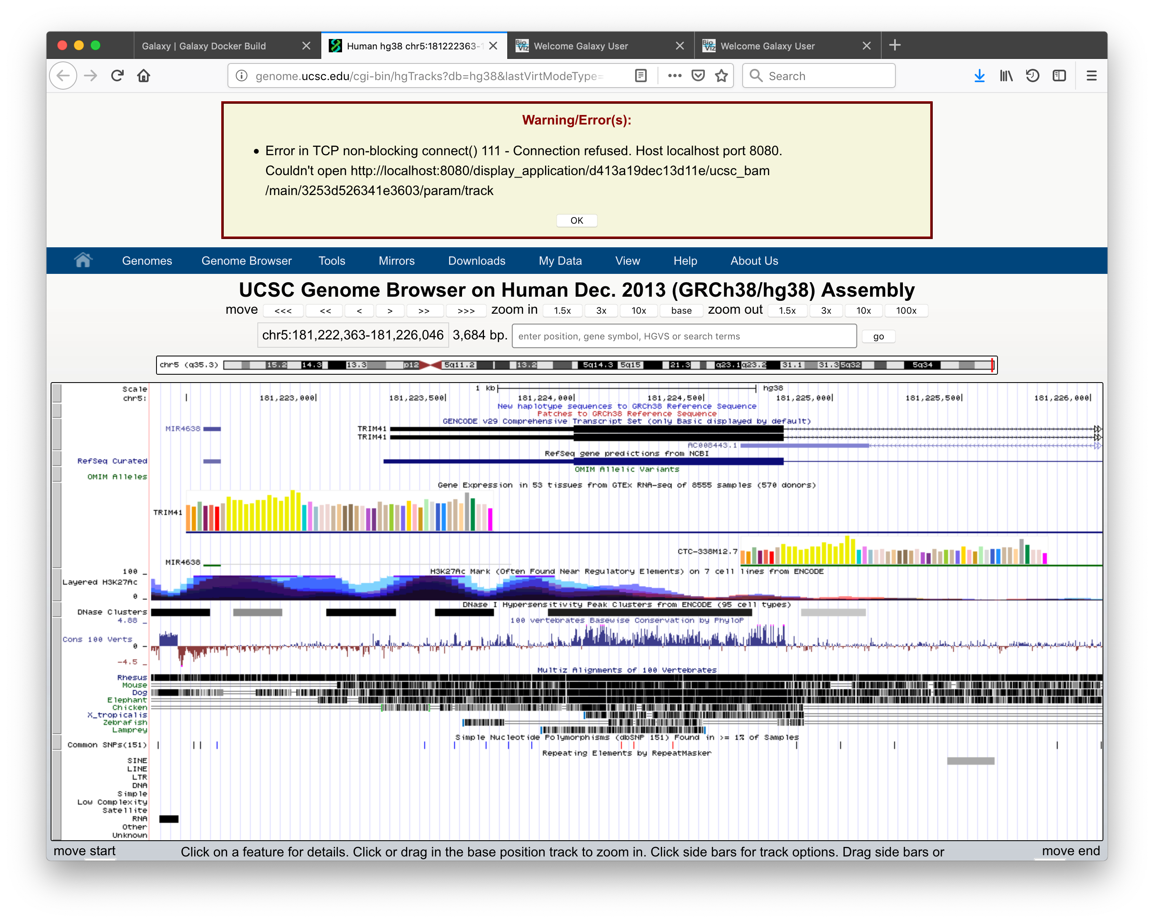Open the My Data menu
Screen dimensions: 1154x922
(560, 261)
